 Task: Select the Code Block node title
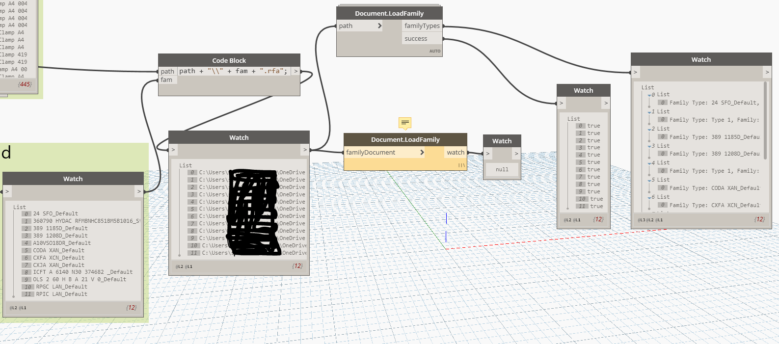tap(229, 60)
